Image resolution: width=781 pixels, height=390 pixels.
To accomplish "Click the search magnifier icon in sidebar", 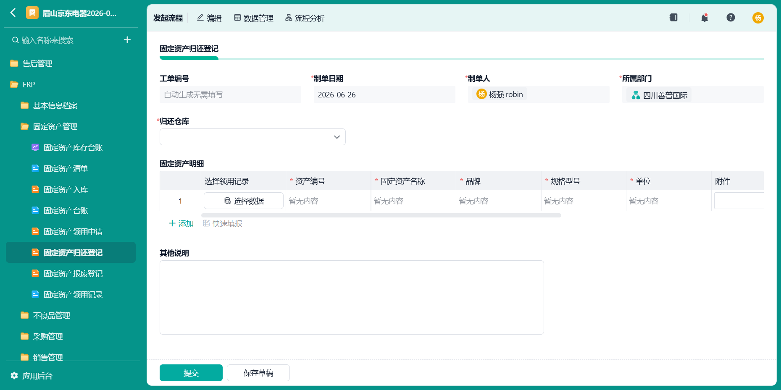I will [16, 40].
